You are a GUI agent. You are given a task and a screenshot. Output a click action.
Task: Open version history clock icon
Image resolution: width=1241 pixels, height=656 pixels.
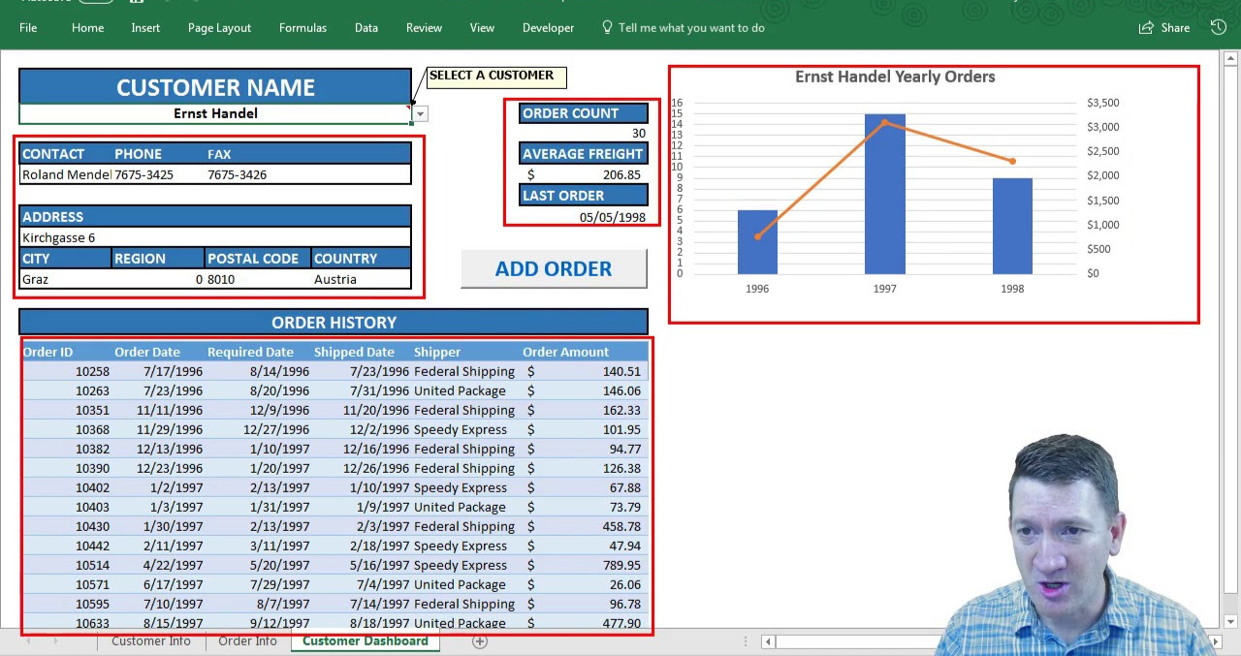pyautogui.click(x=1219, y=27)
